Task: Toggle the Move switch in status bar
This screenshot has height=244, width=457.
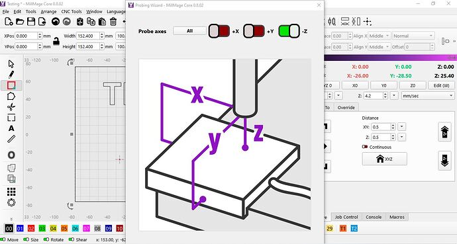Action: (3, 239)
